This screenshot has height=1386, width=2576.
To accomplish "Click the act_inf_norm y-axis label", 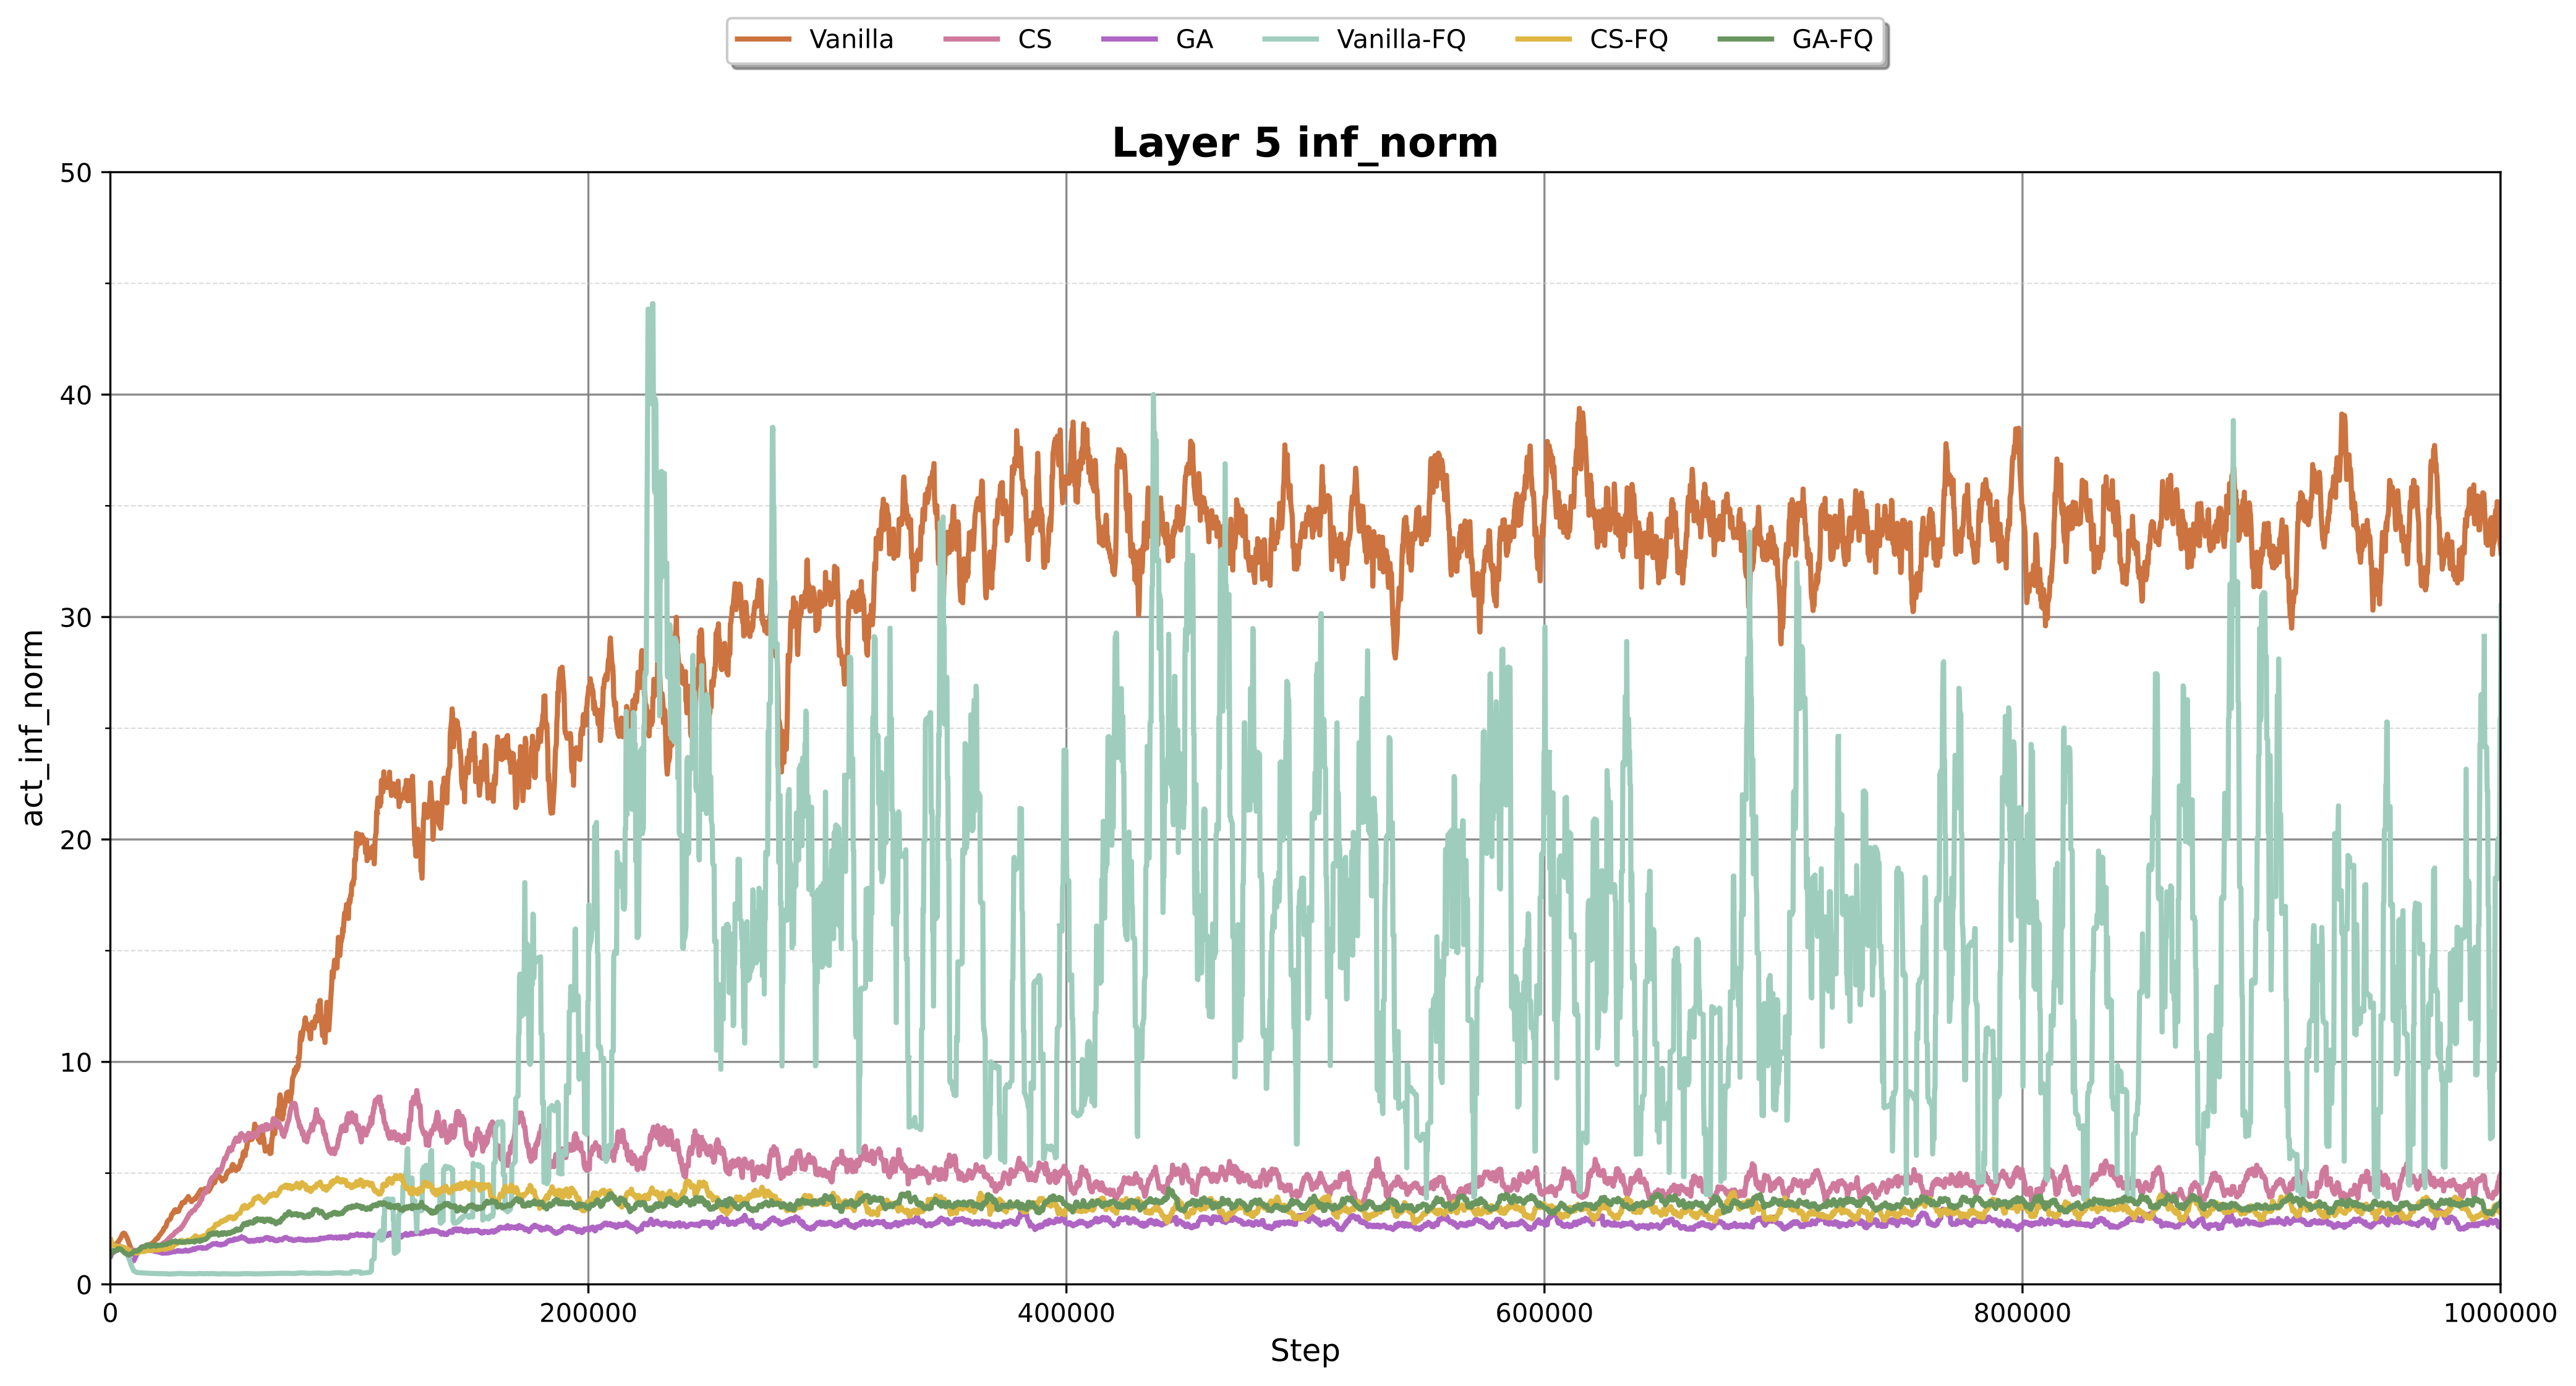I will 32,728.
